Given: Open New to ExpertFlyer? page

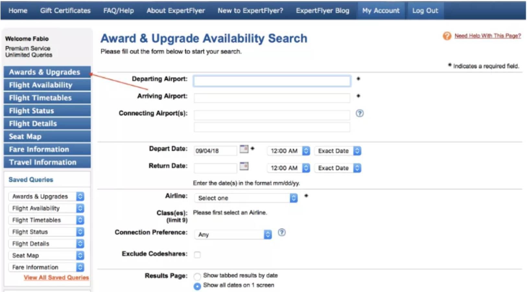Looking at the screenshot, I should click(x=250, y=10).
